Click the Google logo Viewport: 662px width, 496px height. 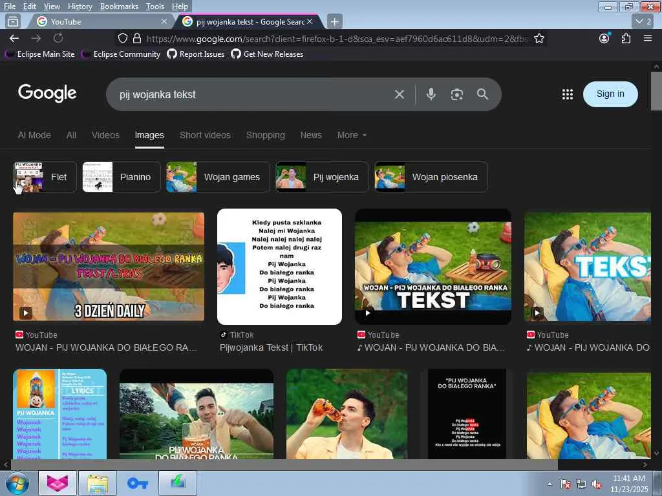pyautogui.click(x=47, y=93)
